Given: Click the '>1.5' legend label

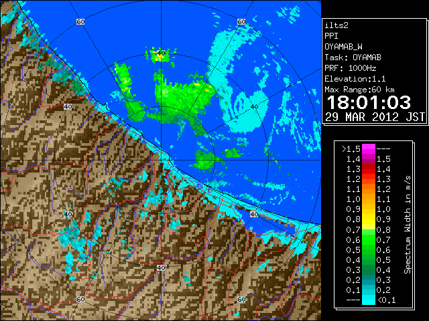Looking at the screenshot, I should (351, 149).
